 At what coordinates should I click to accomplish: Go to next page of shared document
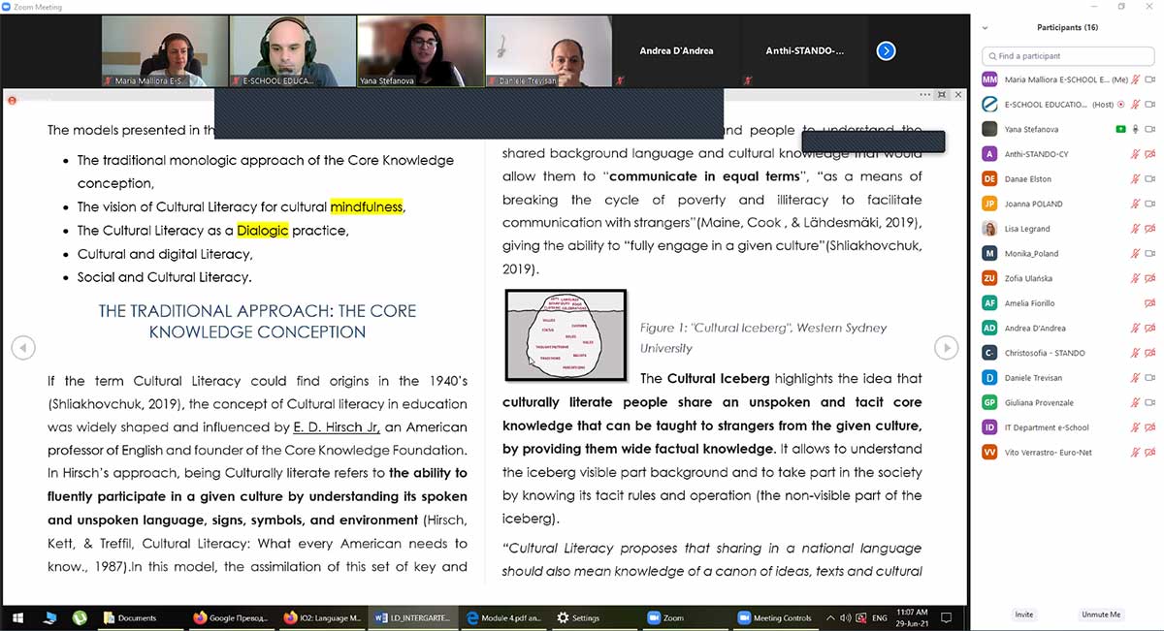(945, 348)
